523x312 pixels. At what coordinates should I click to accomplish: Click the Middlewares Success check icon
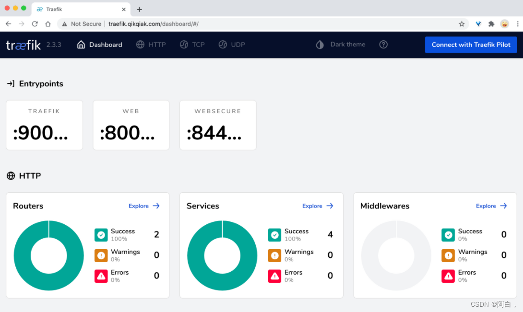pos(448,235)
